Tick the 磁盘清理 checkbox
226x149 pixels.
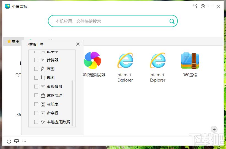click(x=36, y=95)
